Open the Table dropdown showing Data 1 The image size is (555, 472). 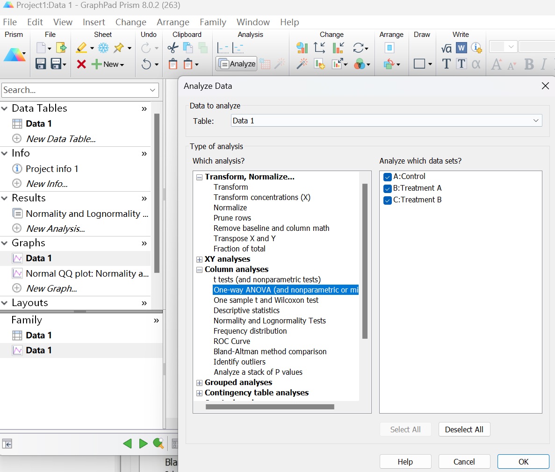(x=386, y=121)
